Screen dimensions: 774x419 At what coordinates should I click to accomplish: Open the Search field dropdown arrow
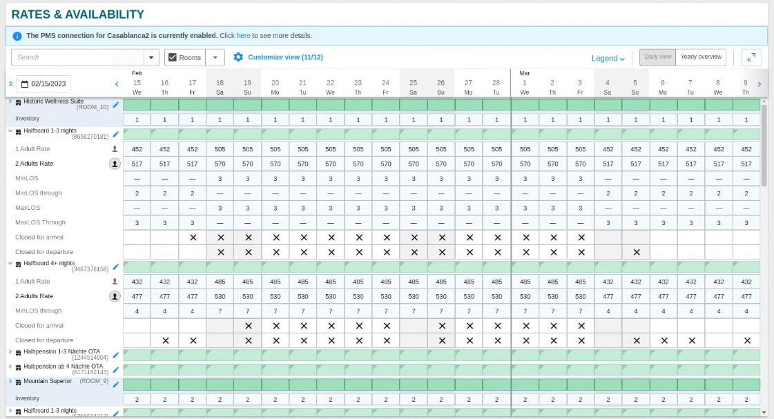tap(151, 57)
